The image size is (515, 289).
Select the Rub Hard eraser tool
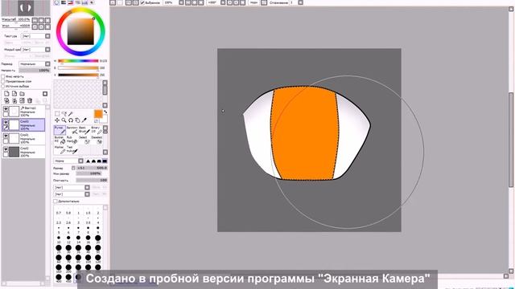pos(72,140)
